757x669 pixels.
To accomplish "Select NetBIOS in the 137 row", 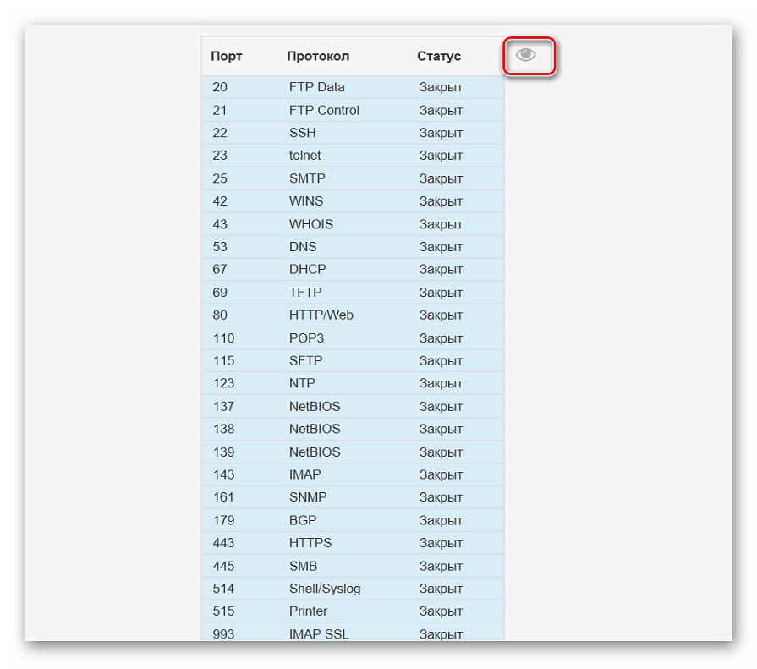I will 315,407.
